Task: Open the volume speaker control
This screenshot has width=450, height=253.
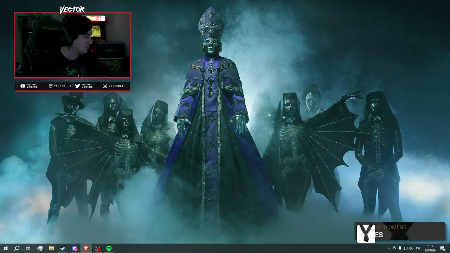Action: pyautogui.click(x=411, y=248)
